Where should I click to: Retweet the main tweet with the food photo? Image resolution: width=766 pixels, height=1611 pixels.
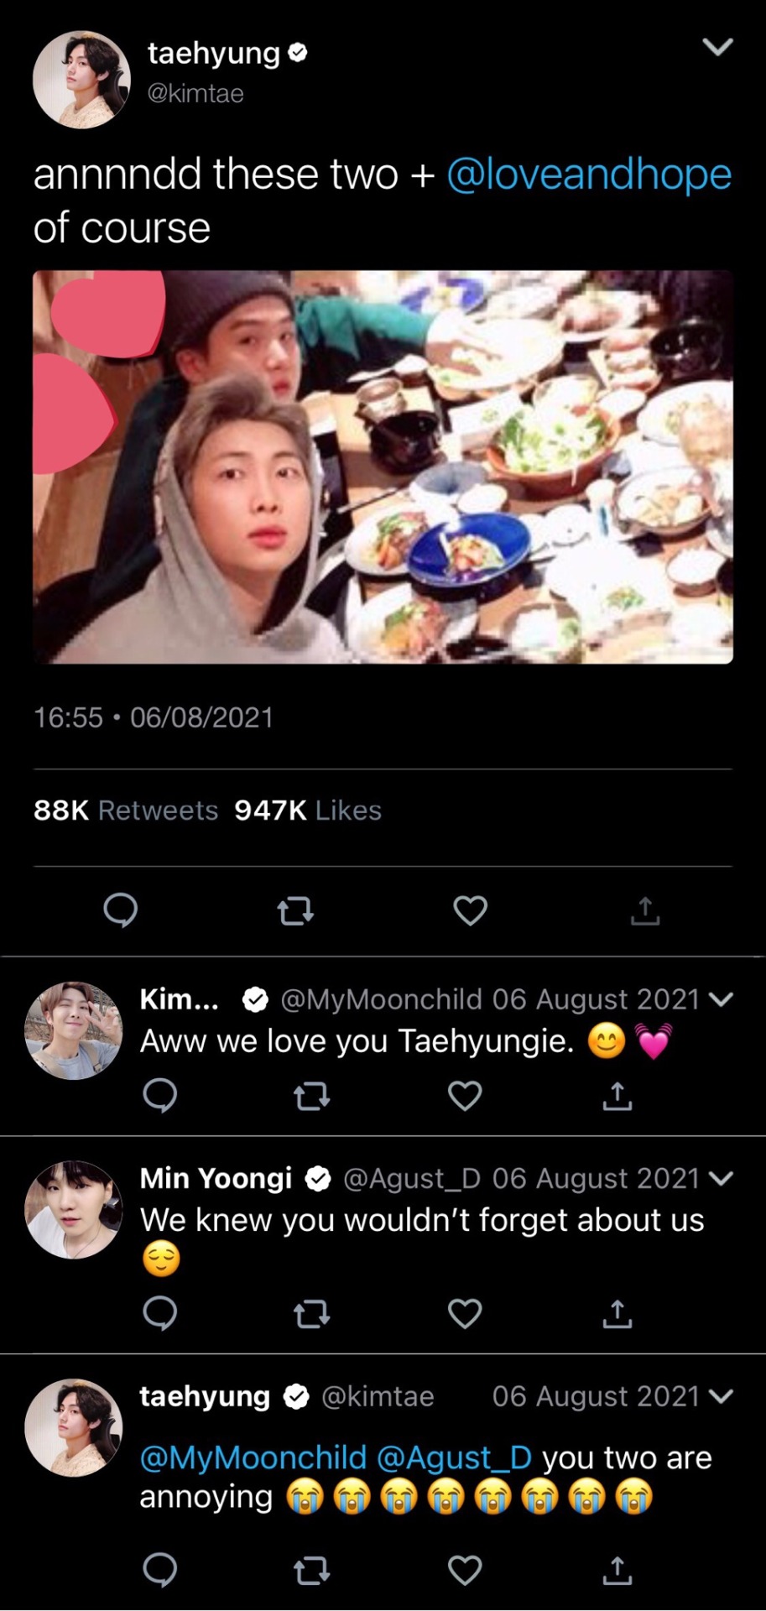[x=295, y=910]
